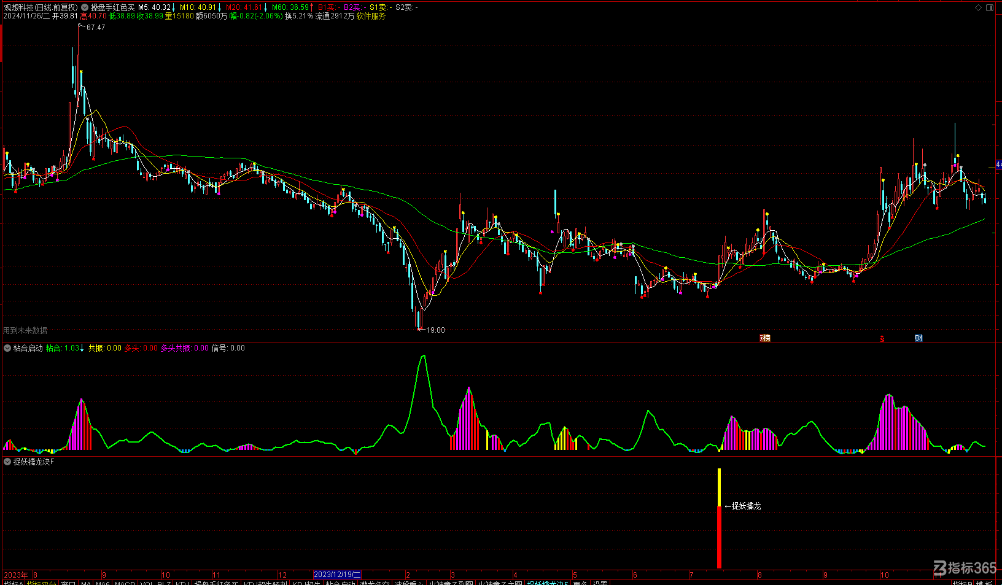Click the 用到未来数据 notice text
The width and height of the screenshot is (1002, 585).
pyautogui.click(x=25, y=330)
